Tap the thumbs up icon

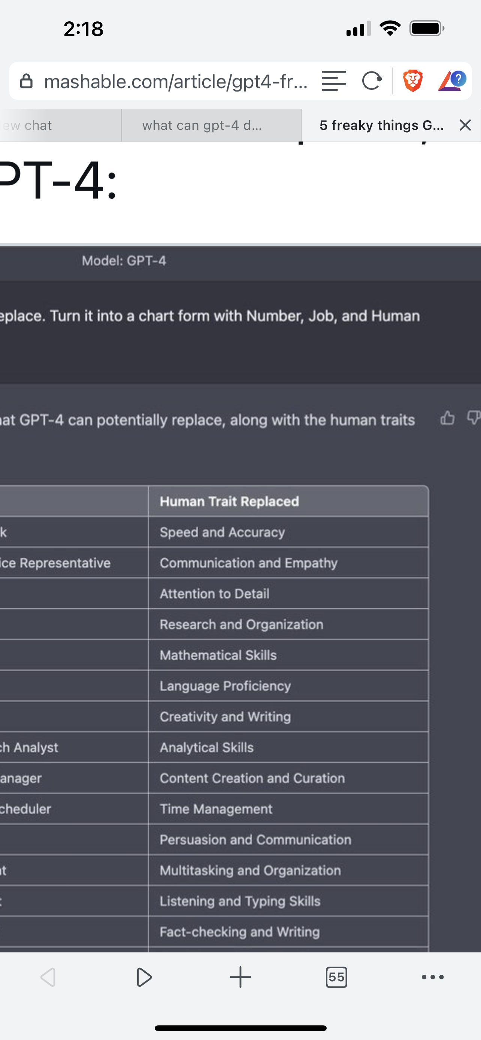click(447, 418)
